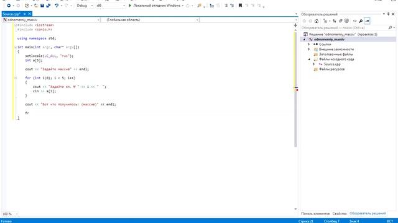398x223 pixels.
Task: Toggle Show All Files in Solution Explorer
Action: click(x=346, y=21)
